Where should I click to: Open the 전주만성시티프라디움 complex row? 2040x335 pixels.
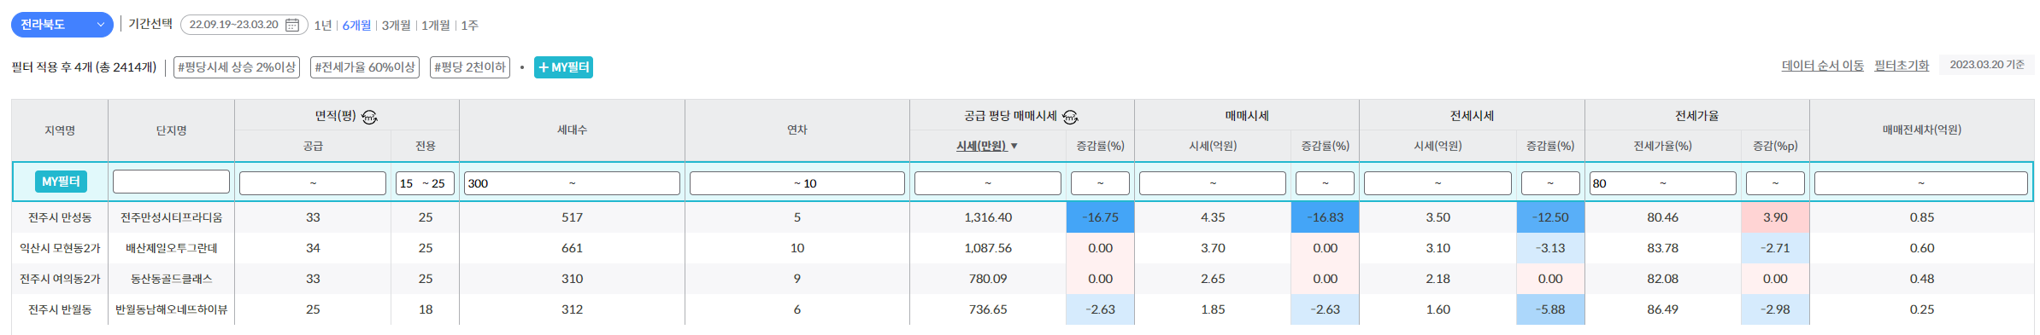coord(171,217)
